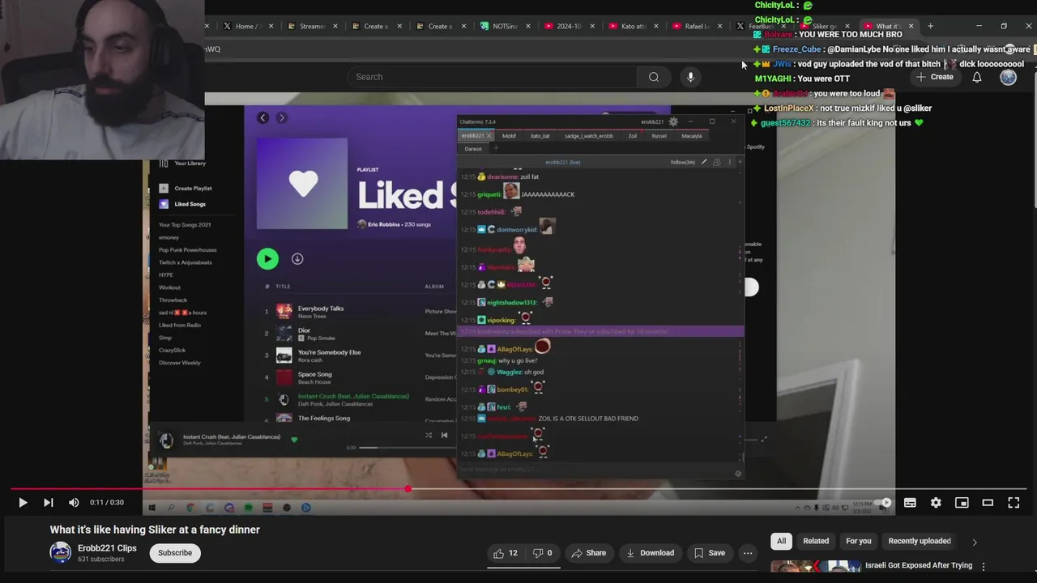This screenshot has height=583, width=1037.
Task: Open the account avatar menu
Action: 1008,77
